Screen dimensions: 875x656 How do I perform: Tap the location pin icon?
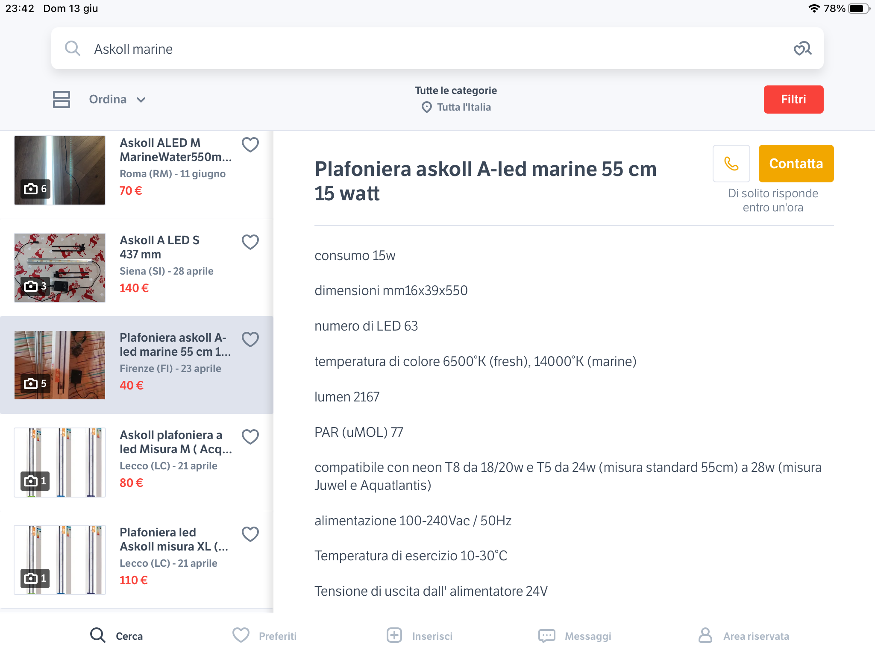(x=426, y=107)
